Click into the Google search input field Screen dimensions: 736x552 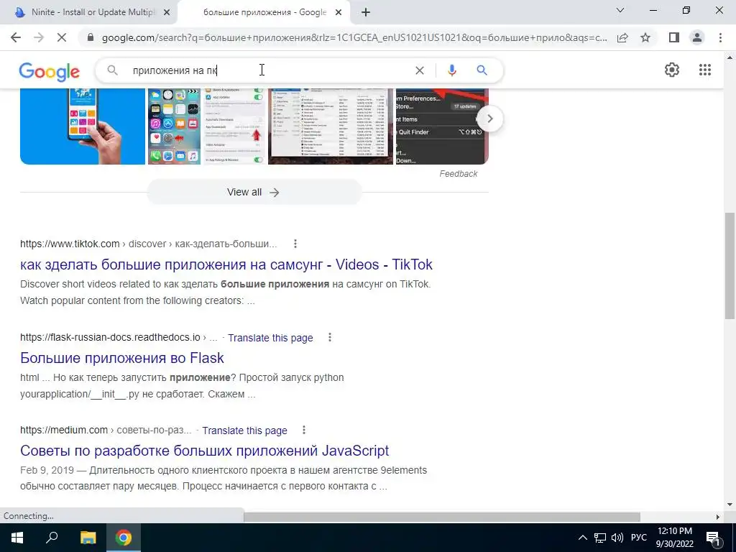coord(267,70)
